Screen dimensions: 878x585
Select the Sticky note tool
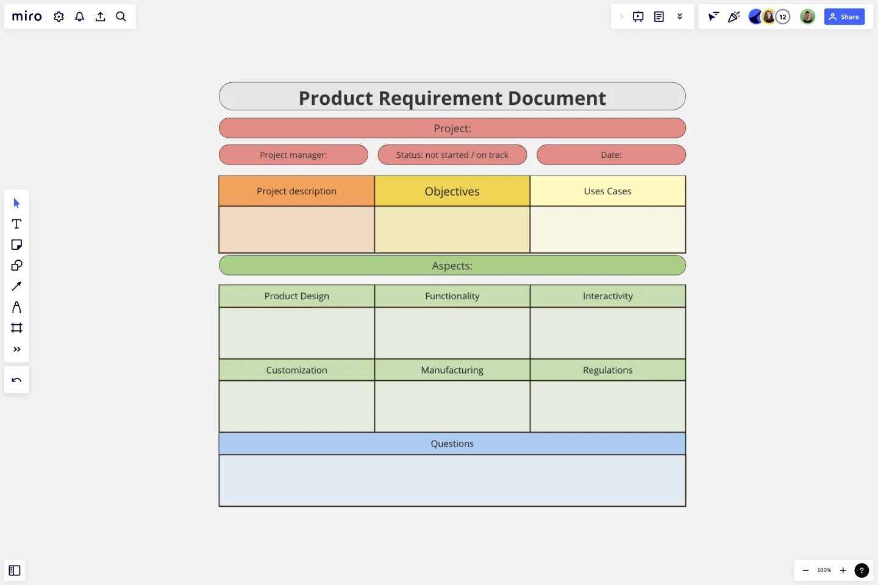(16, 244)
